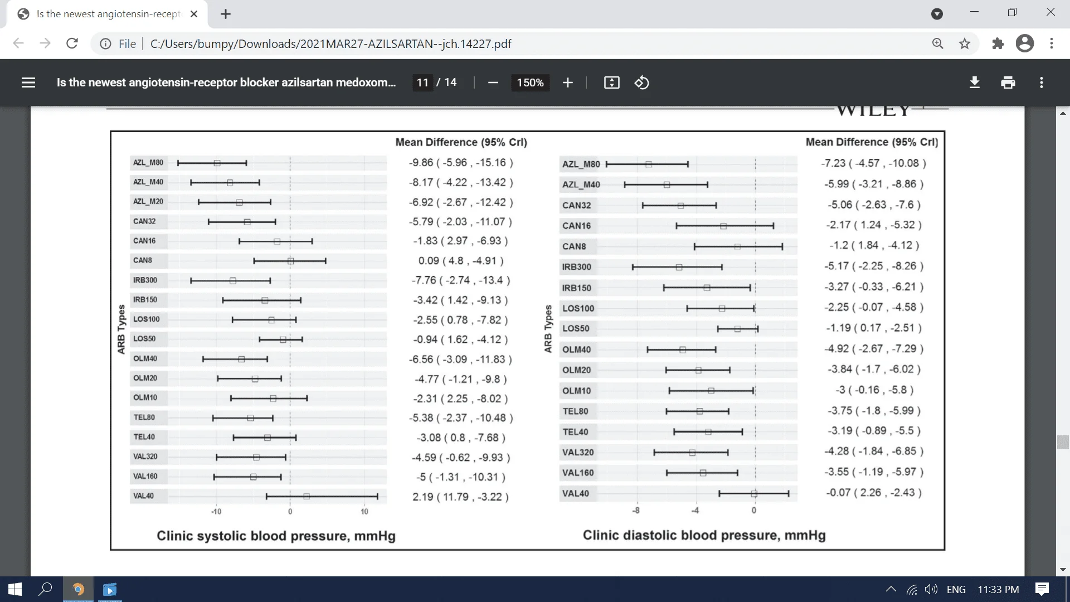Screen dimensions: 1070x602
Task: Go back to previous page in browser
Action: [x=18, y=43]
